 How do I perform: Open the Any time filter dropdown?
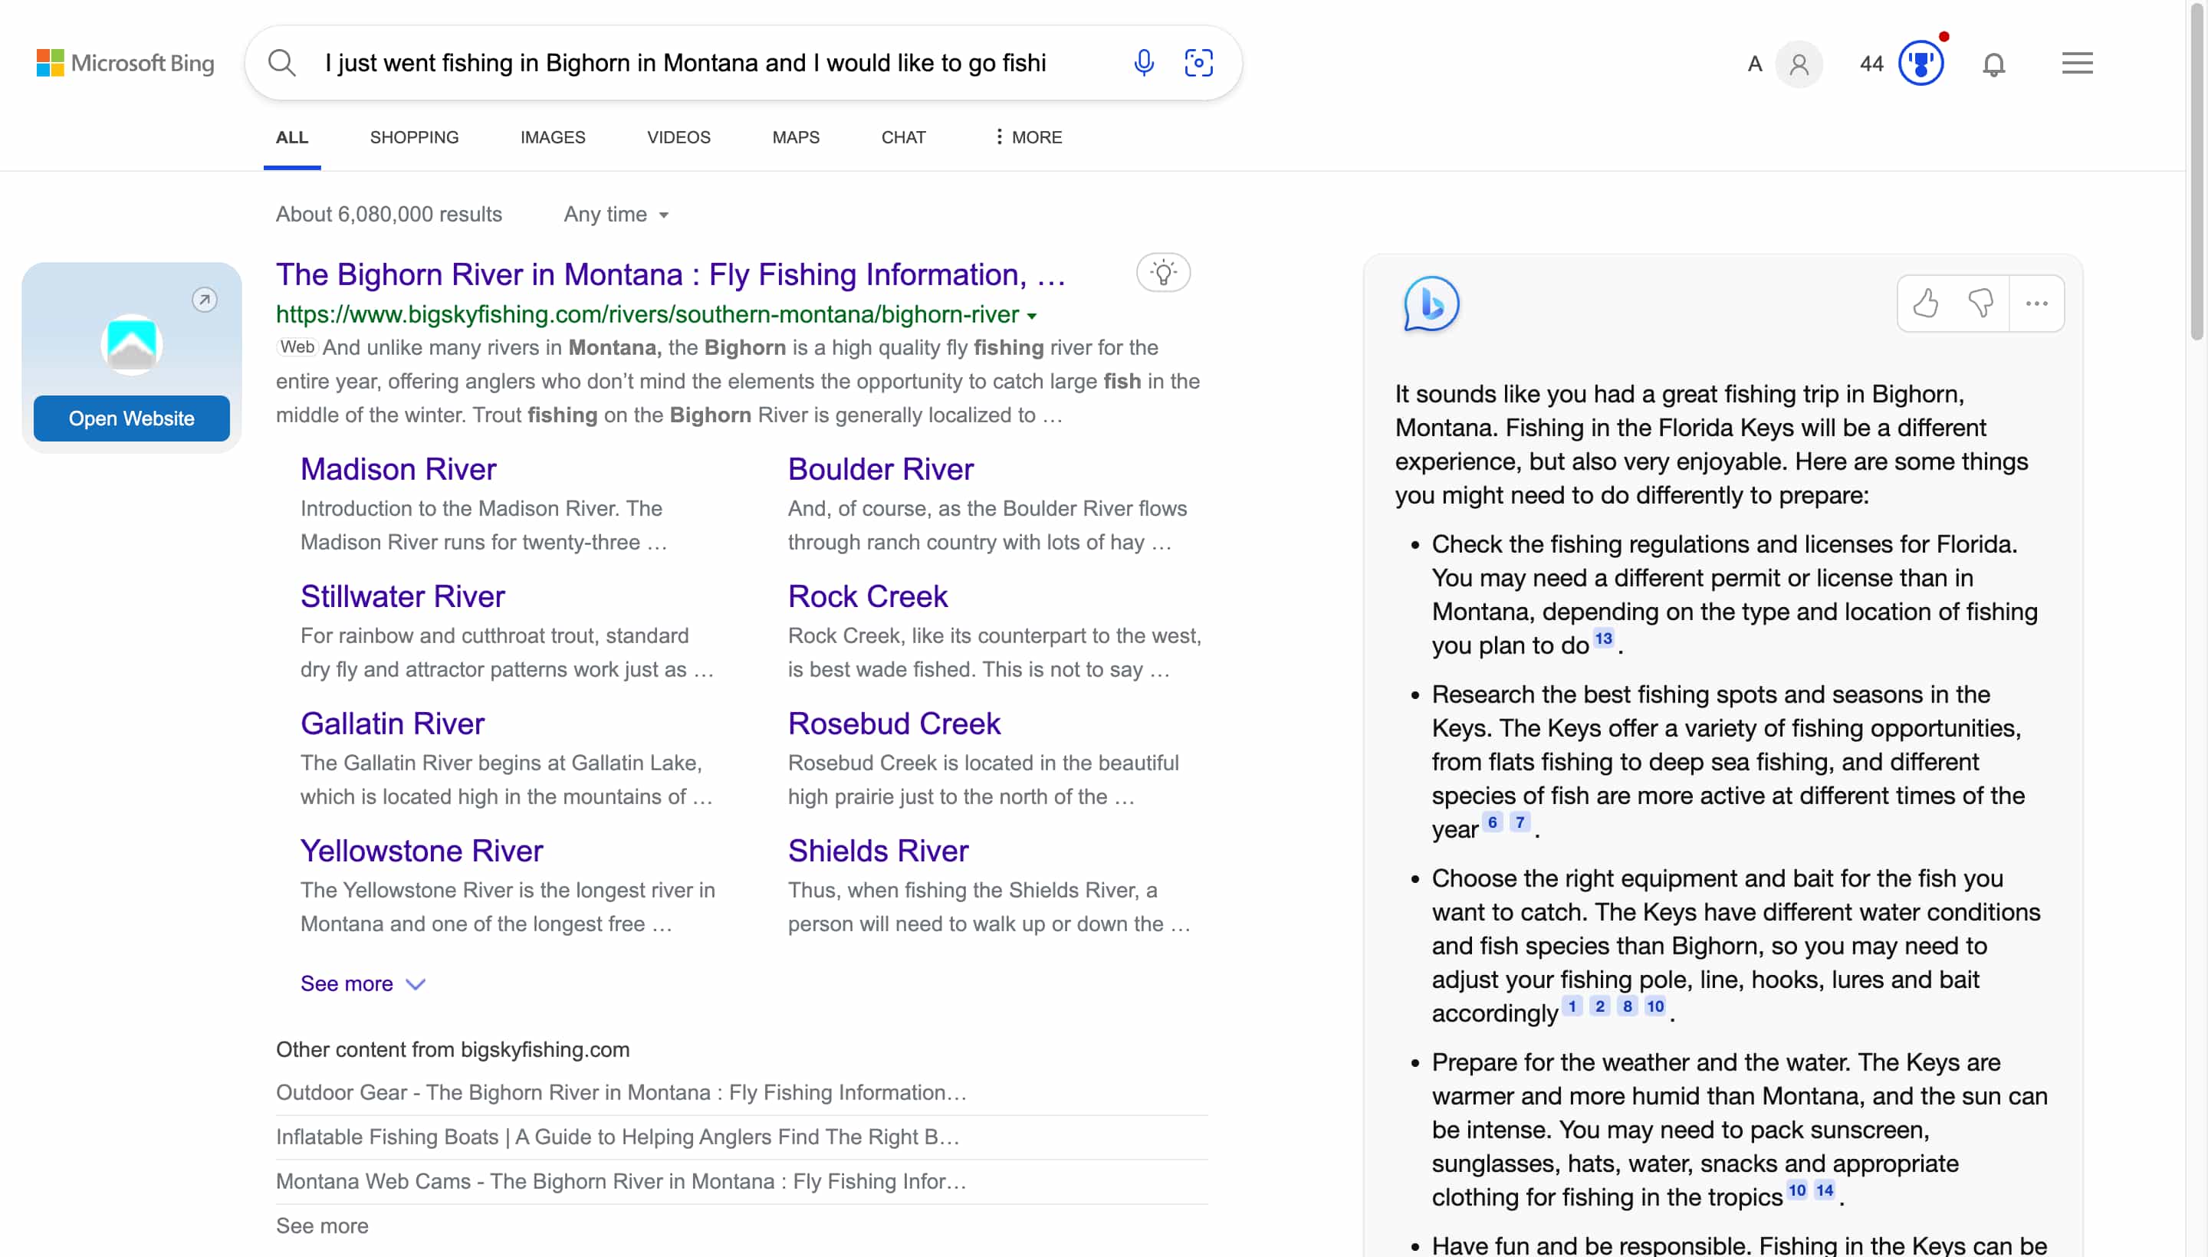pyautogui.click(x=615, y=214)
